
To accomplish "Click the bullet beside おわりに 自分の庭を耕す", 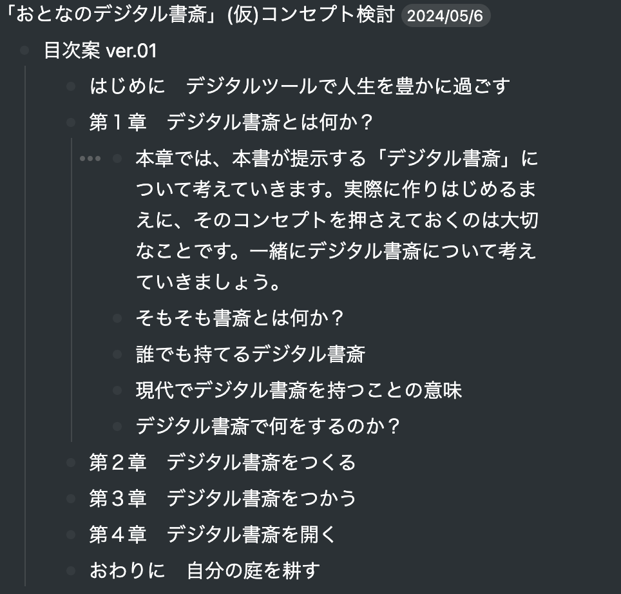I will (x=73, y=570).
